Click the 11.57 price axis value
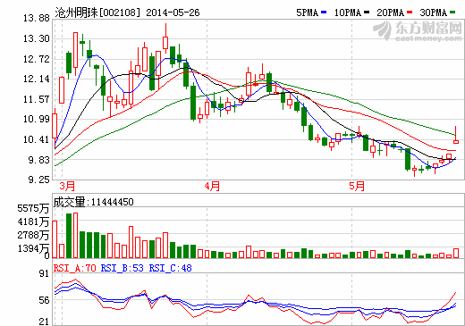Screen dimensions: 465x326 (x=37, y=99)
